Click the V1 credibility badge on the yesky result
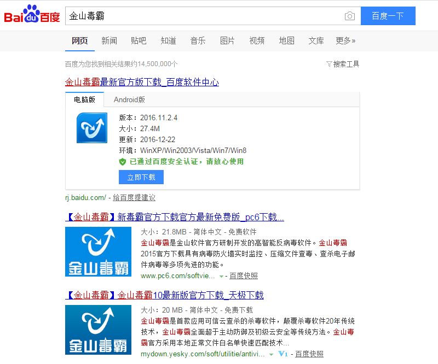Viewport: 438px width, 364px height. 283,354
